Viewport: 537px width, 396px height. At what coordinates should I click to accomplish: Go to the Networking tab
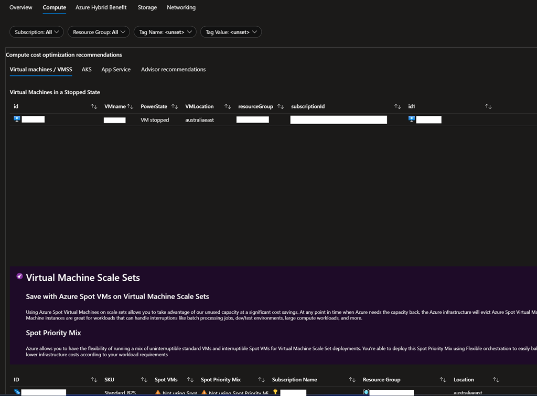(181, 7)
